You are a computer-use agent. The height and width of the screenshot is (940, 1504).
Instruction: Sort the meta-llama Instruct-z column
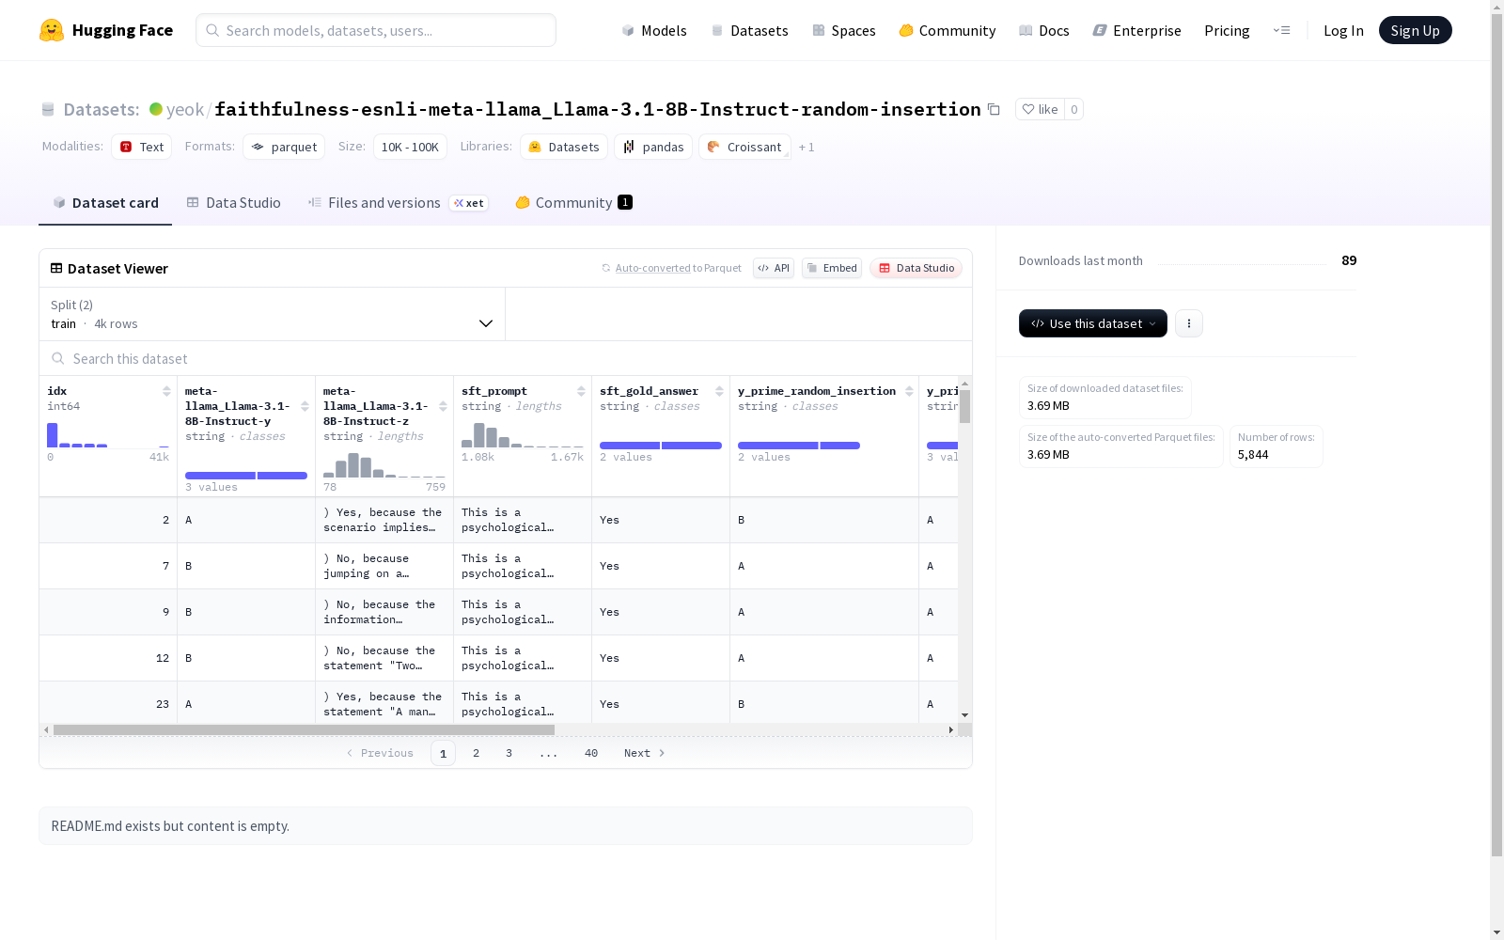click(x=443, y=406)
